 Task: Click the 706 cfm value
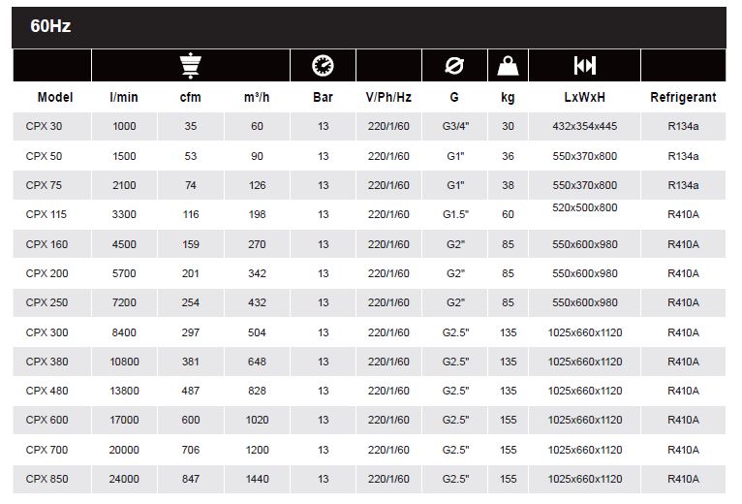(x=190, y=450)
